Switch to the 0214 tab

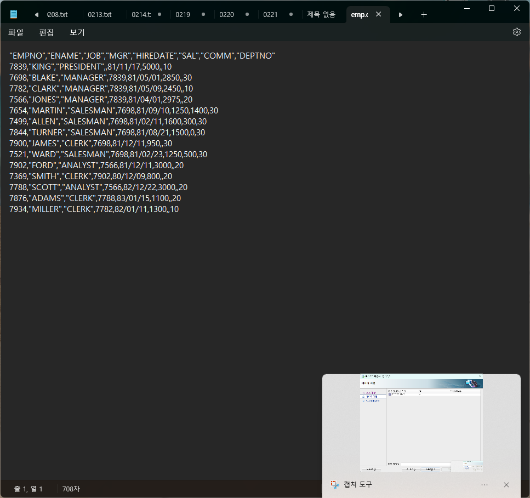pos(141,15)
